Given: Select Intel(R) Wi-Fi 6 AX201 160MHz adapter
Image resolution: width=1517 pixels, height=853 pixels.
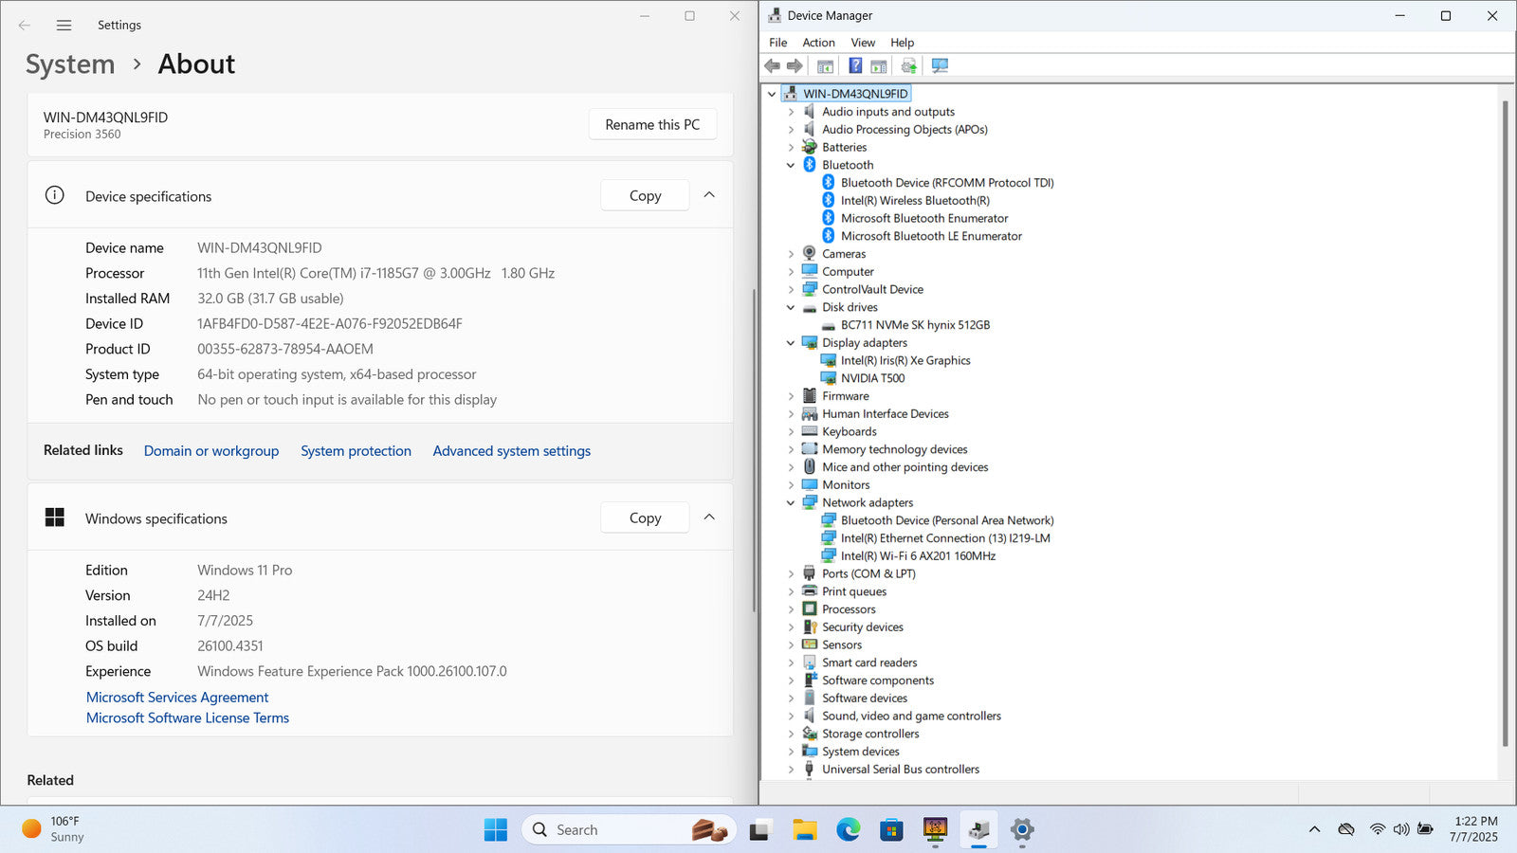Looking at the screenshot, I should (917, 556).
